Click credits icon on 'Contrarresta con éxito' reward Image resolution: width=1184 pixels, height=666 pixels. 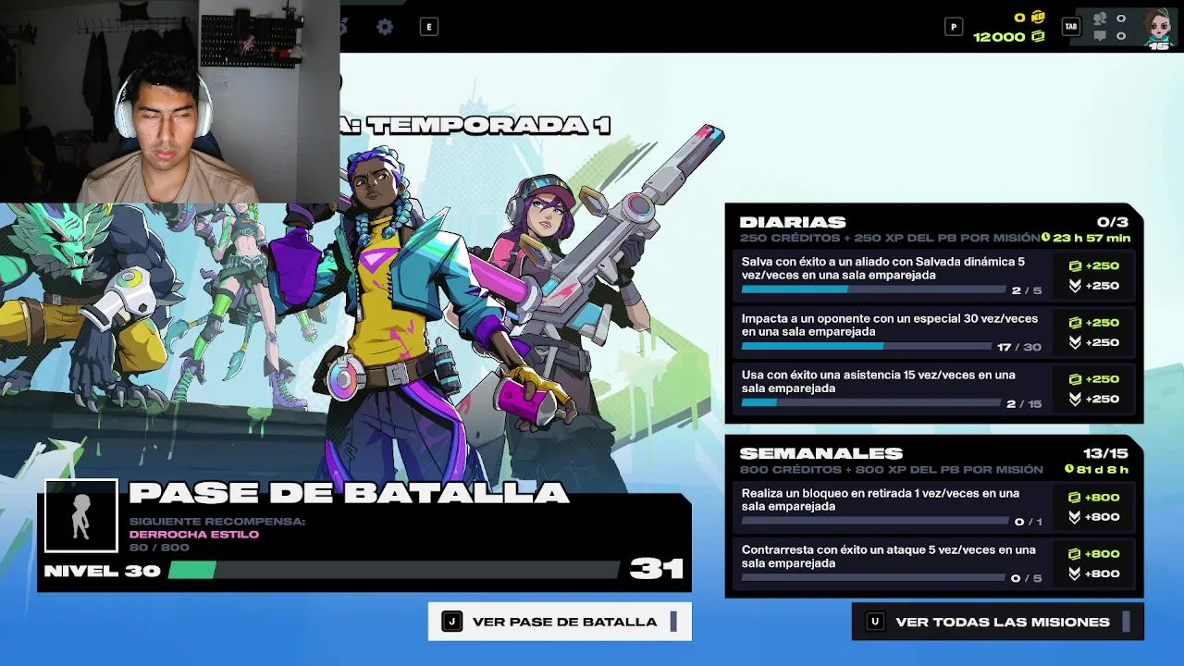tap(1075, 553)
